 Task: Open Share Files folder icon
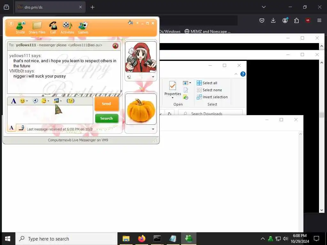click(x=37, y=27)
